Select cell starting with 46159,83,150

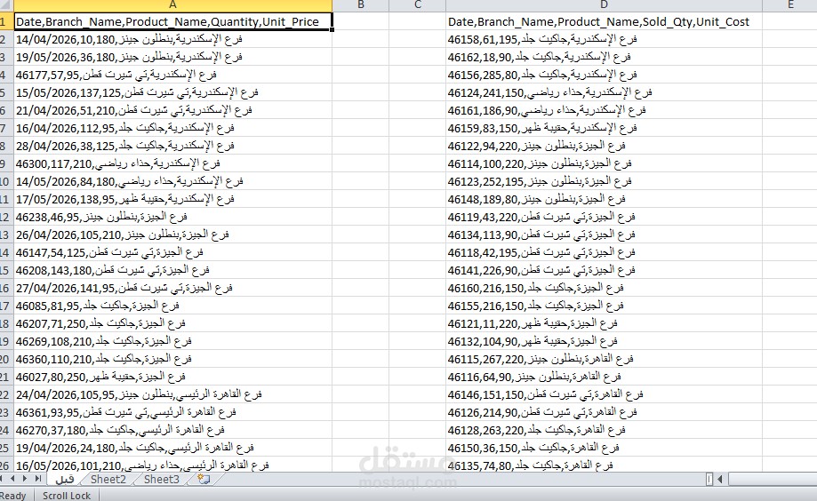point(604,128)
